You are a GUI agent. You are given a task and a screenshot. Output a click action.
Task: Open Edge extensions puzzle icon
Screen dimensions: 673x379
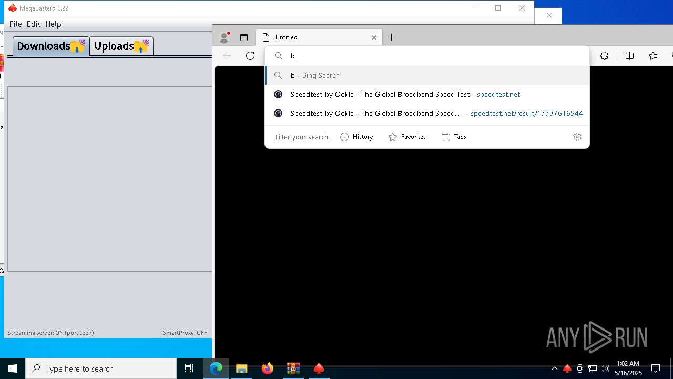604,56
